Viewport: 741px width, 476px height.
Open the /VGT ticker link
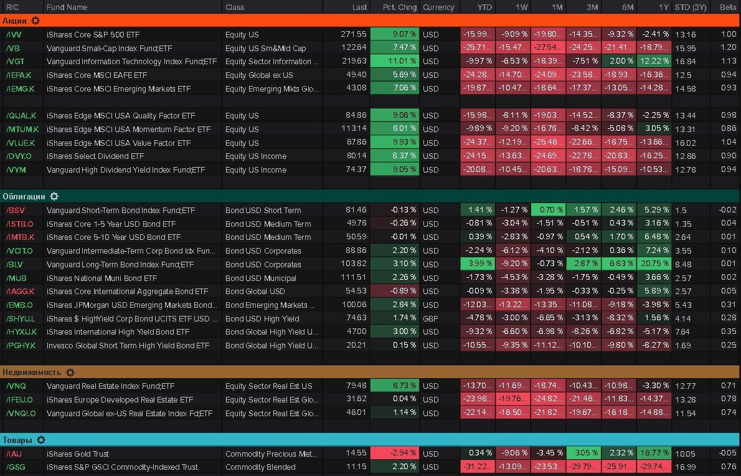click(x=15, y=62)
